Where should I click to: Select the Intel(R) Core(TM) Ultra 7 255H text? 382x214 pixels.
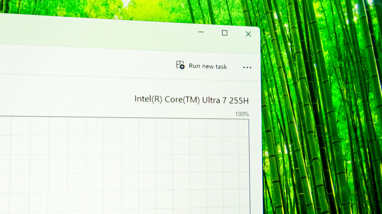click(192, 100)
